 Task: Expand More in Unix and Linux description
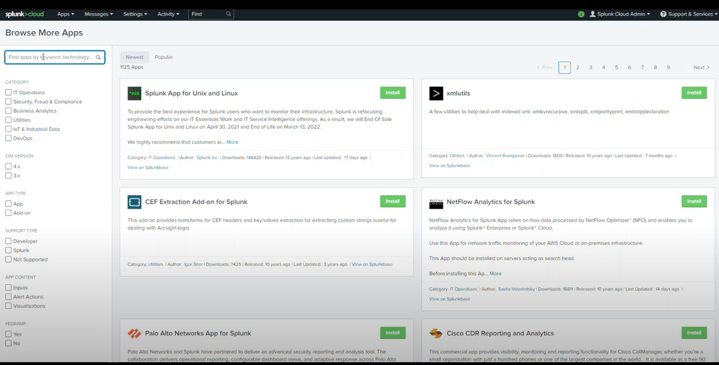pos(232,142)
